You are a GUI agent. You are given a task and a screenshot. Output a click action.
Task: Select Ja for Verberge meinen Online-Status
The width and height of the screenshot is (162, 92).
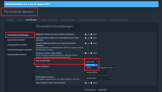pyautogui.click(x=86, y=53)
